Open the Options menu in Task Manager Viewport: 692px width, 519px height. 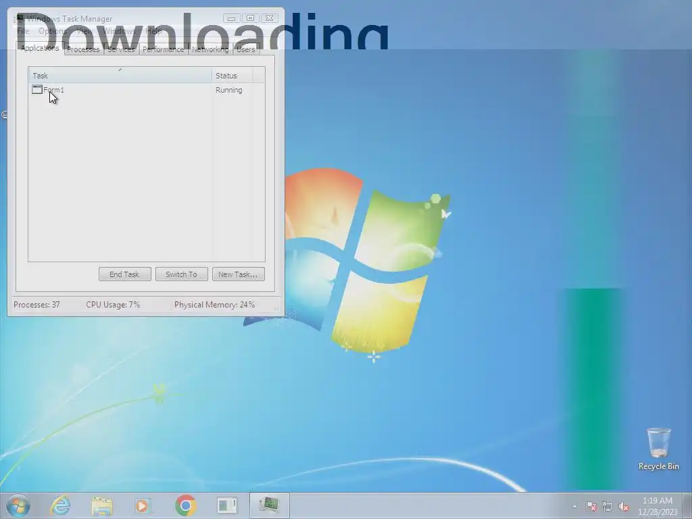(53, 31)
